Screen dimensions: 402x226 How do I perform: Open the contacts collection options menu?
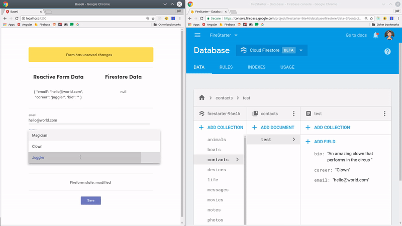294,114
